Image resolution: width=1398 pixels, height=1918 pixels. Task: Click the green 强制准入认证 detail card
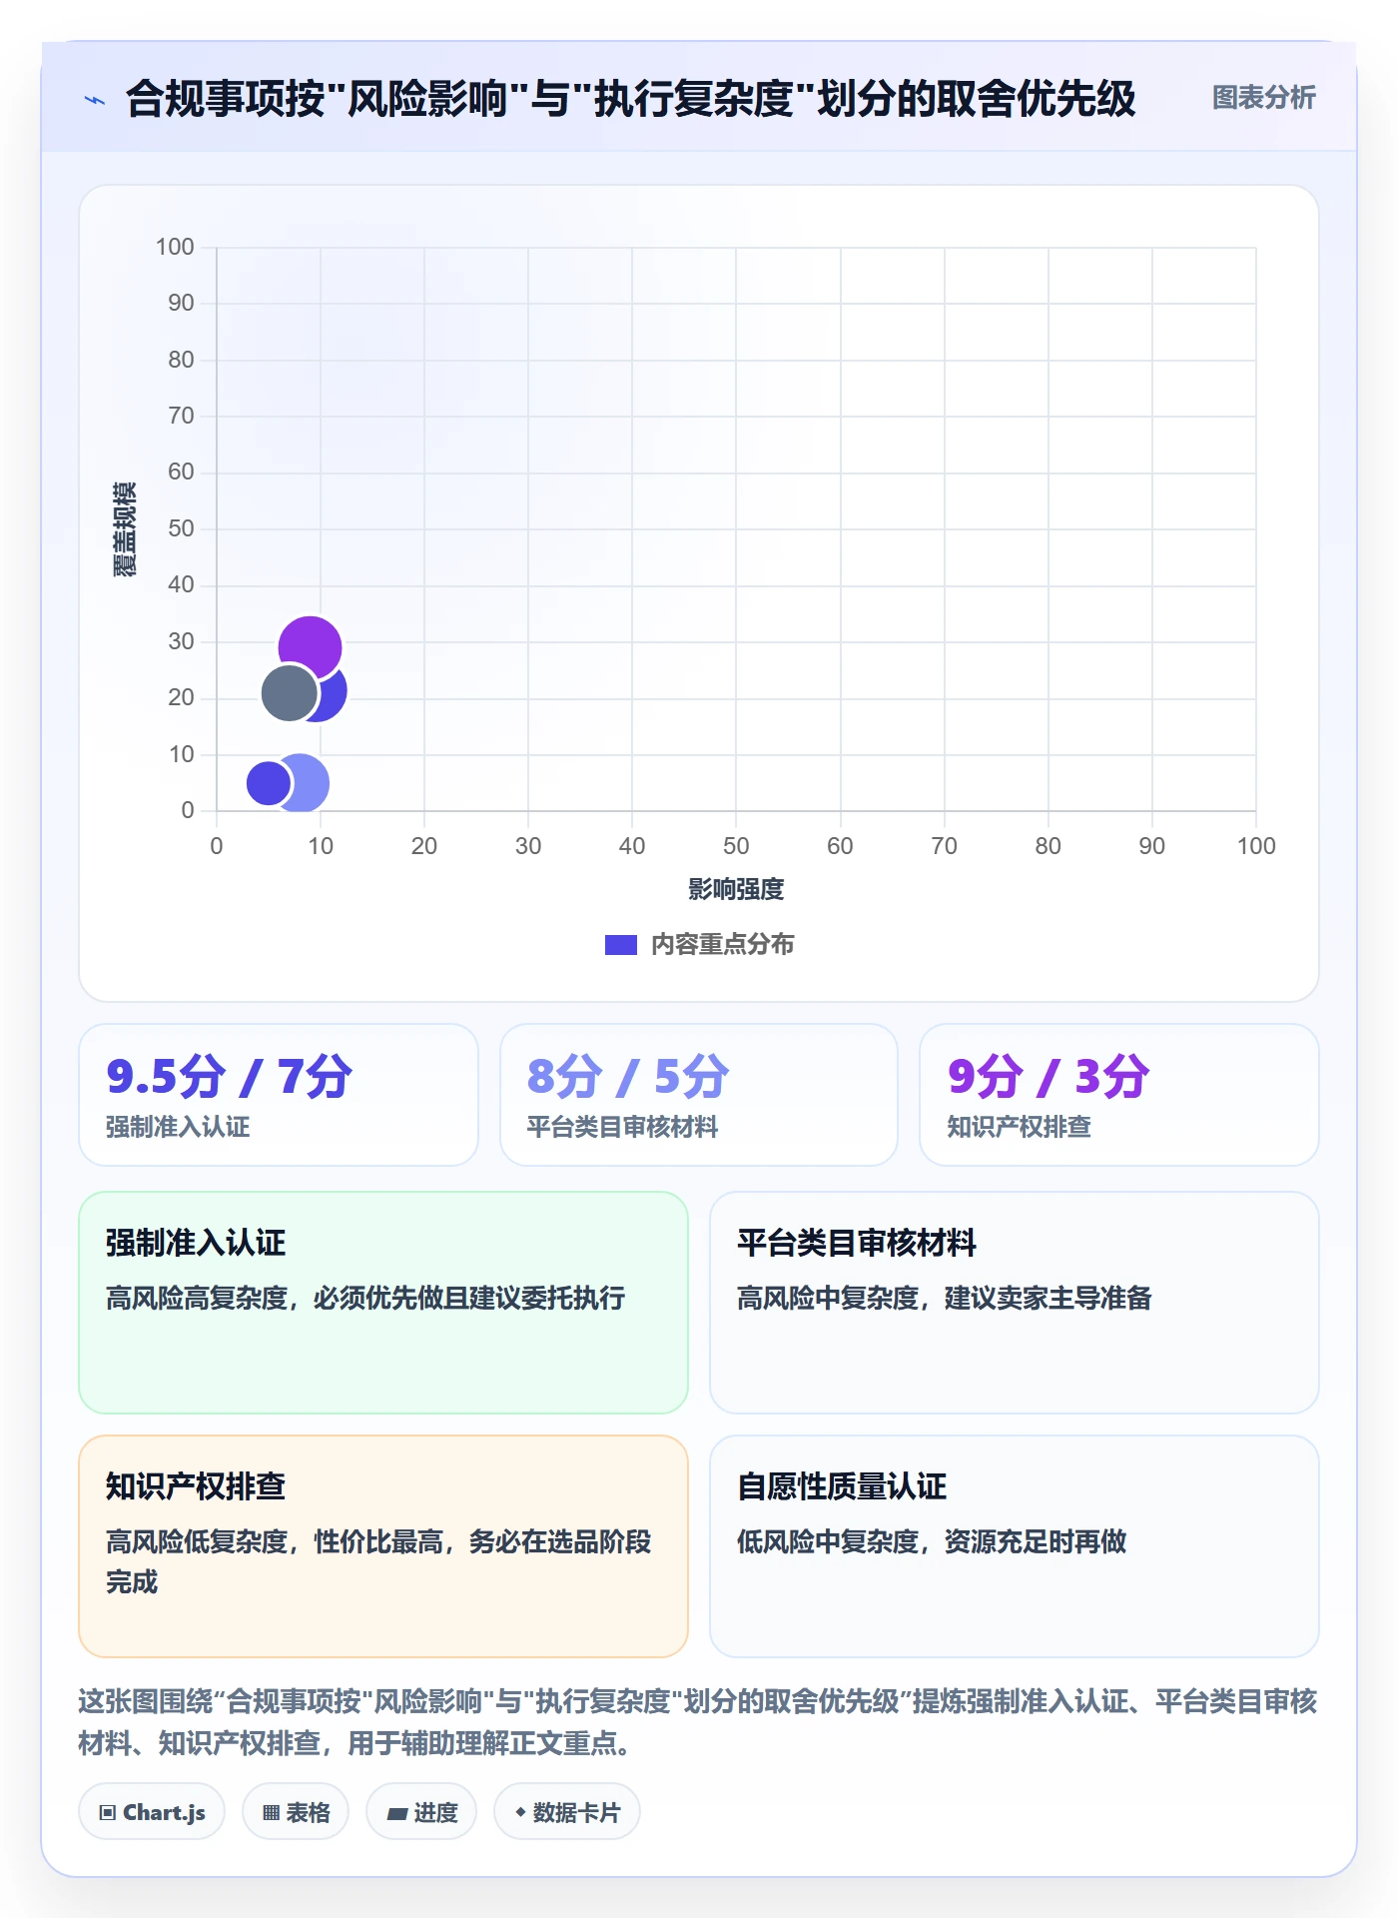tap(383, 1303)
